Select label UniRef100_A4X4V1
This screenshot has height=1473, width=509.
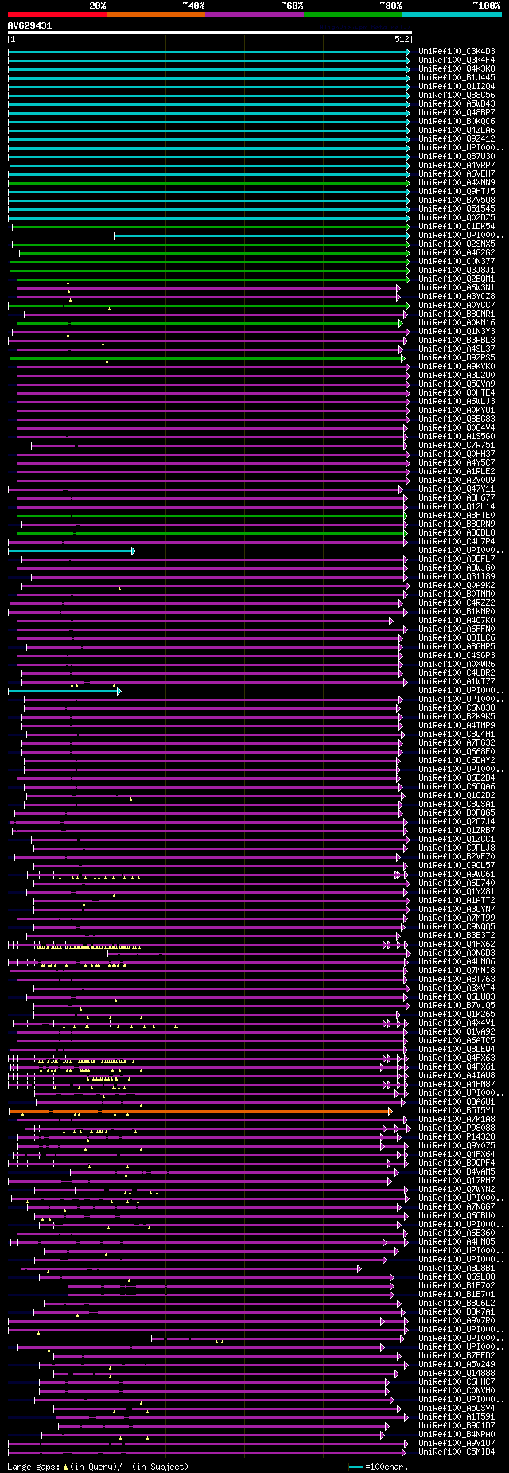[457, 1023]
